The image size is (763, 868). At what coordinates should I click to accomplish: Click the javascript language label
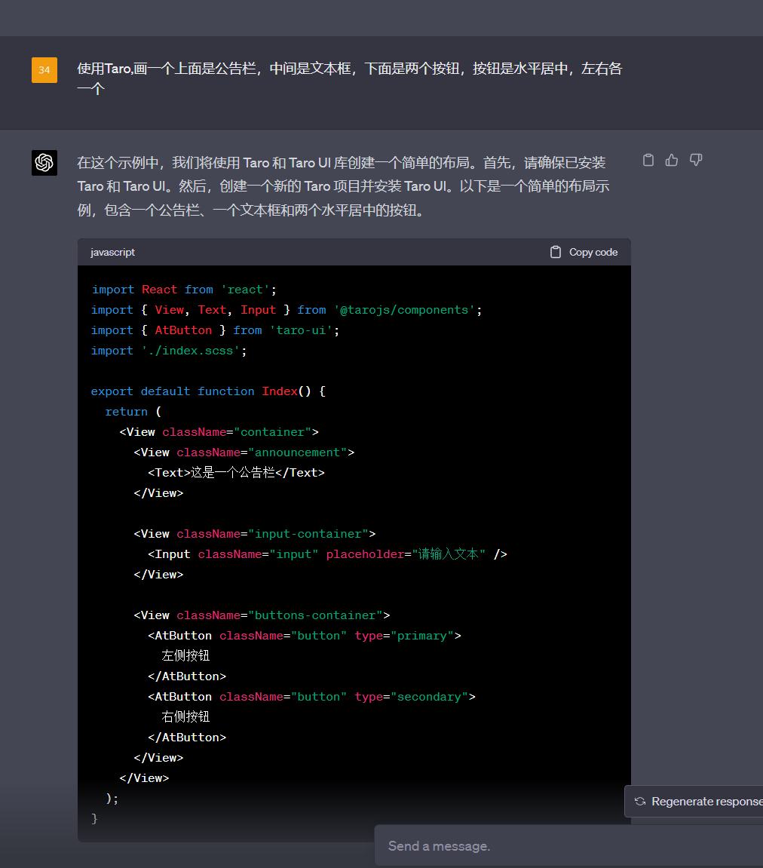pyautogui.click(x=113, y=253)
